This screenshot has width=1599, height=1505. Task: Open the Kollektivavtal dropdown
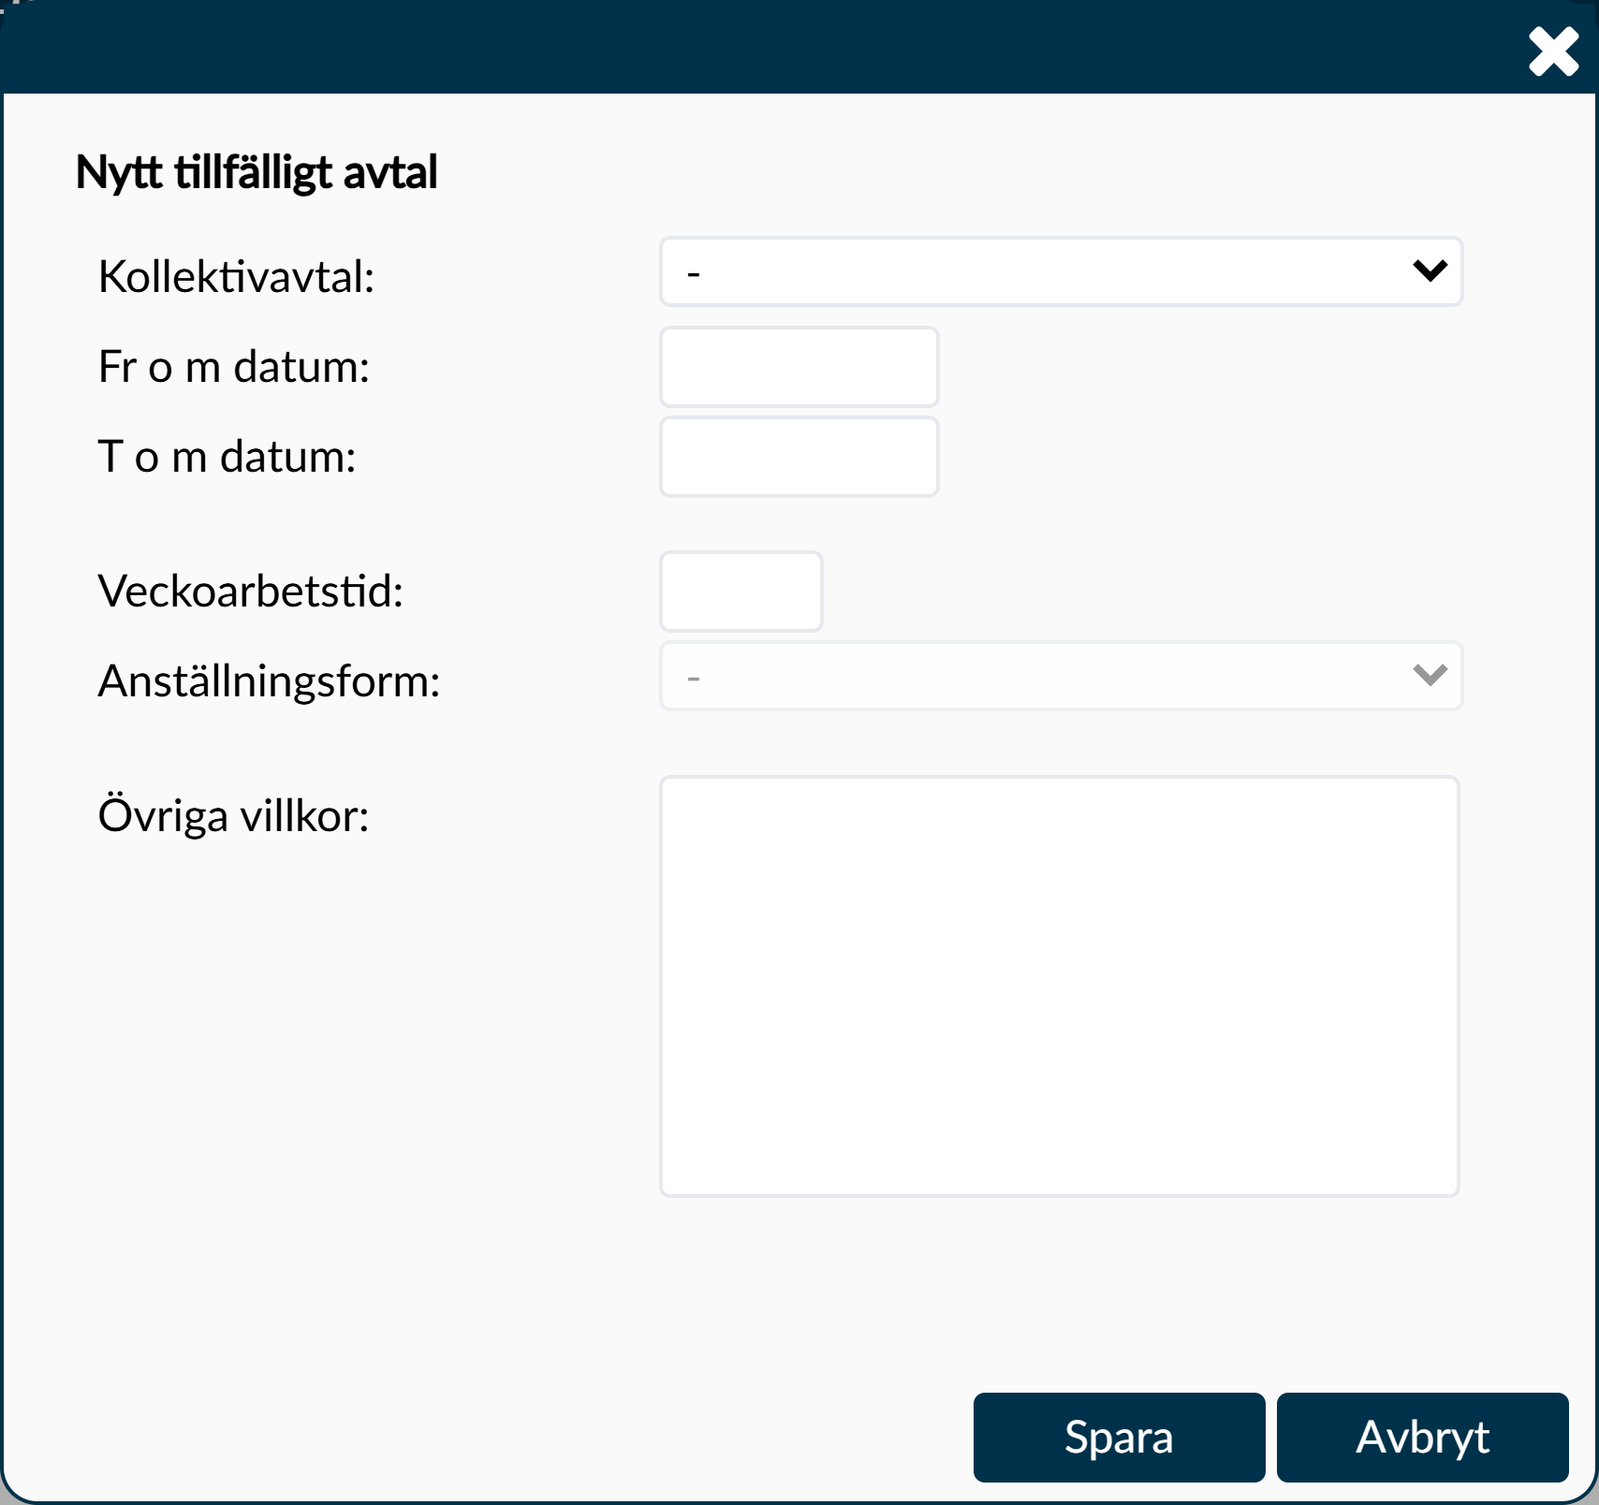click(1061, 271)
